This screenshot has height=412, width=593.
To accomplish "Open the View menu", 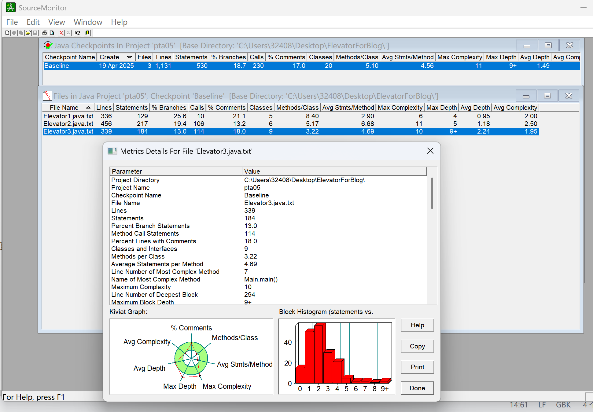I will [x=57, y=22].
